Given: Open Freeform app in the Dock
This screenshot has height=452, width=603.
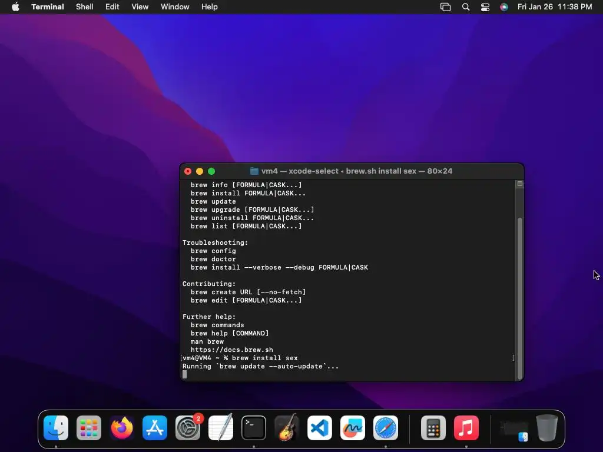Looking at the screenshot, I should coord(353,428).
